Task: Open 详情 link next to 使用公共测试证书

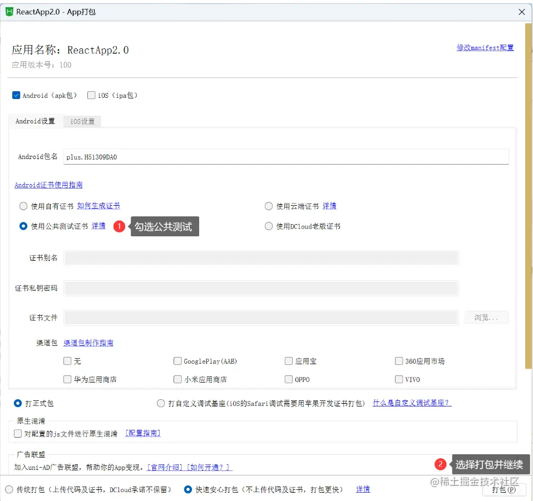Action: pos(98,226)
